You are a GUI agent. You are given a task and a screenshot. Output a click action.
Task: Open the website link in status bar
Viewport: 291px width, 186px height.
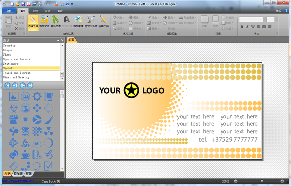[18, 181]
